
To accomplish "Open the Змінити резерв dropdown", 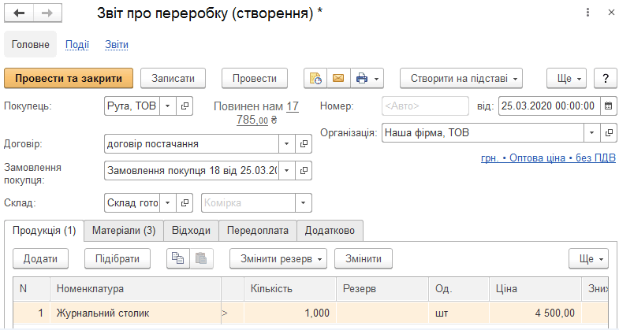I will click(x=278, y=258).
